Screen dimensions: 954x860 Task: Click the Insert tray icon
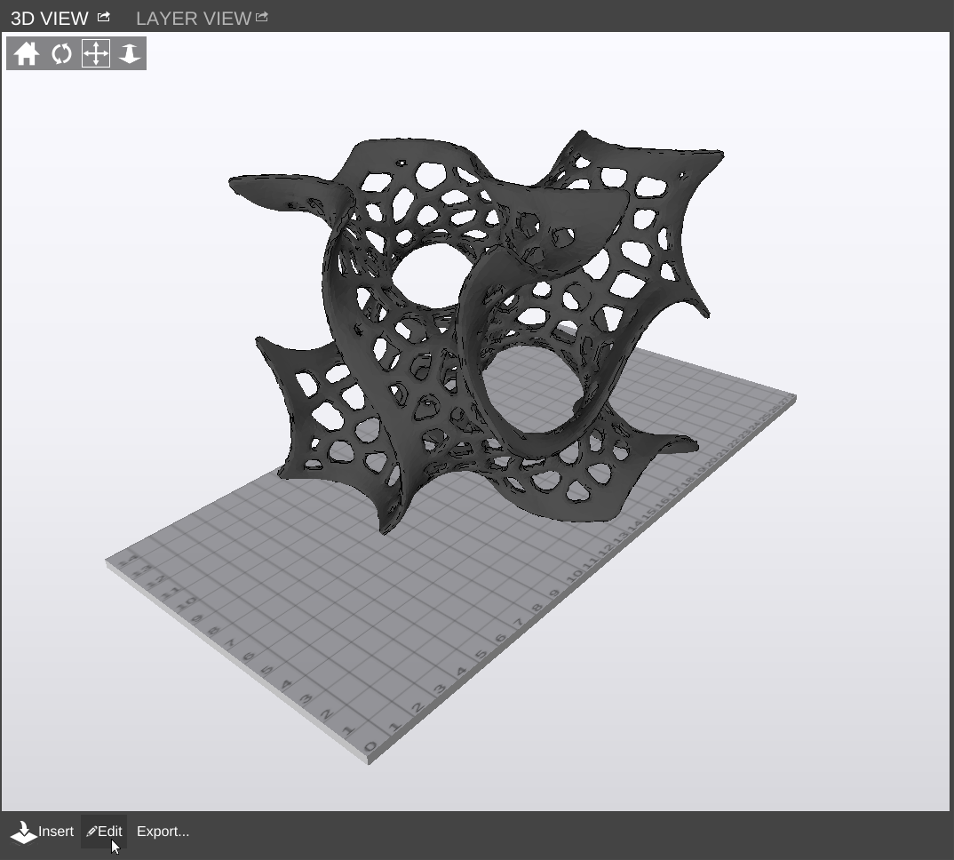(23, 832)
